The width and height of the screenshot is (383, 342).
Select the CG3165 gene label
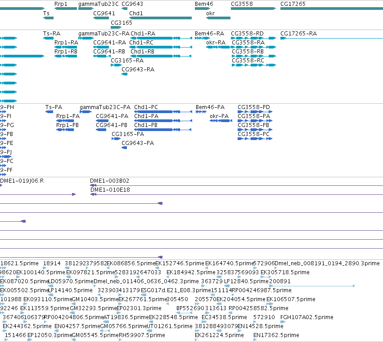(x=122, y=22)
